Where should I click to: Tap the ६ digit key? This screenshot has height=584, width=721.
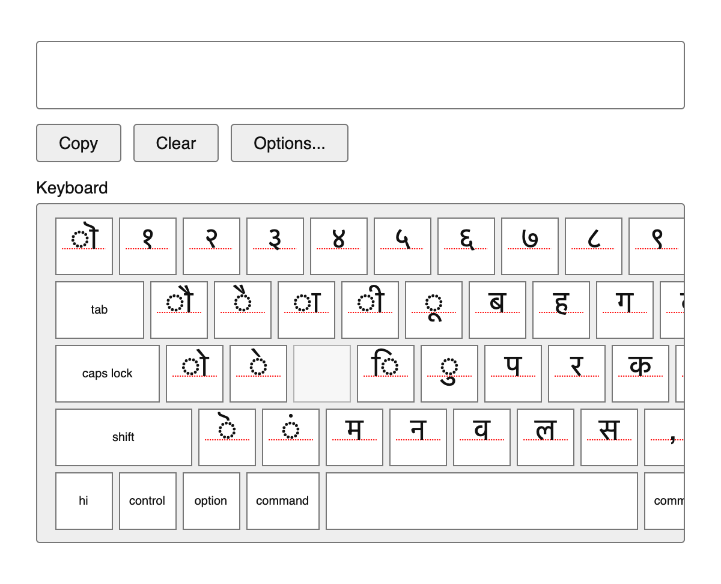point(466,246)
